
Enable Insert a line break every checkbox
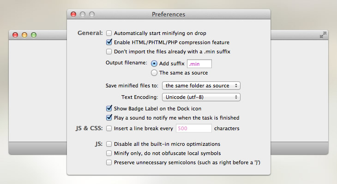(109, 128)
